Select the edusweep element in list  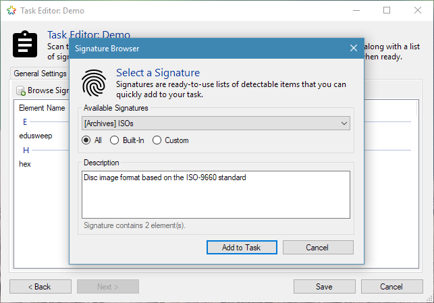(x=35, y=136)
